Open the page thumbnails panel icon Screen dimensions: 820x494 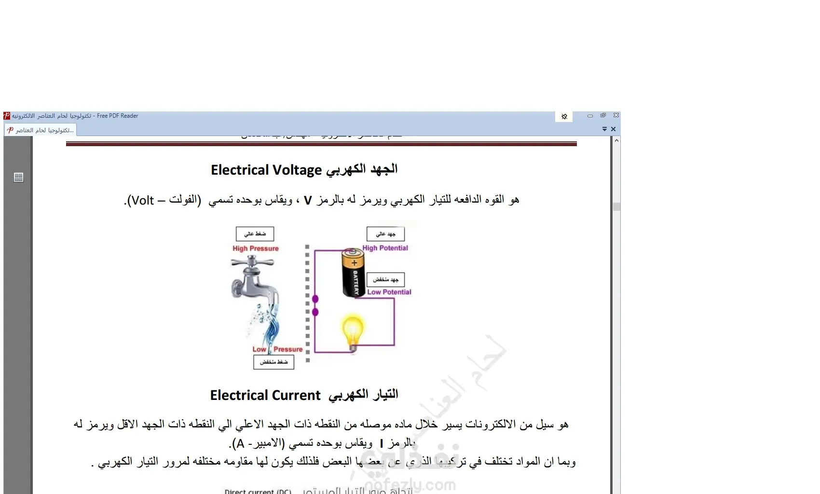[19, 178]
